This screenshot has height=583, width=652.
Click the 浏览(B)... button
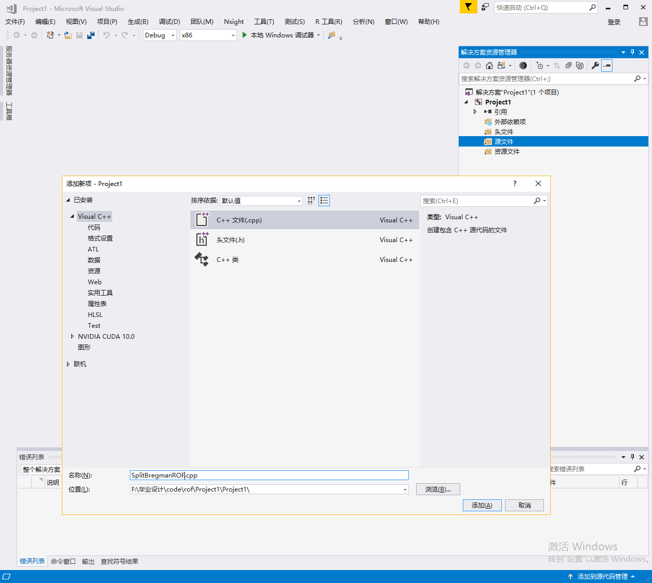438,489
